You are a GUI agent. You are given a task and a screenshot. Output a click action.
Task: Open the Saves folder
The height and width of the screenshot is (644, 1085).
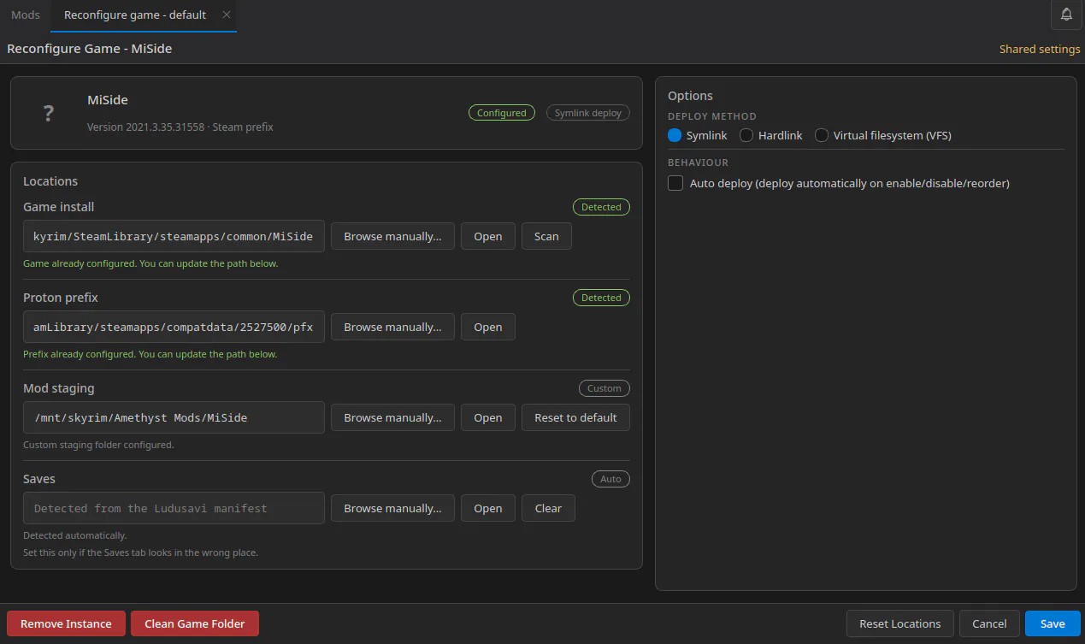[x=488, y=508]
